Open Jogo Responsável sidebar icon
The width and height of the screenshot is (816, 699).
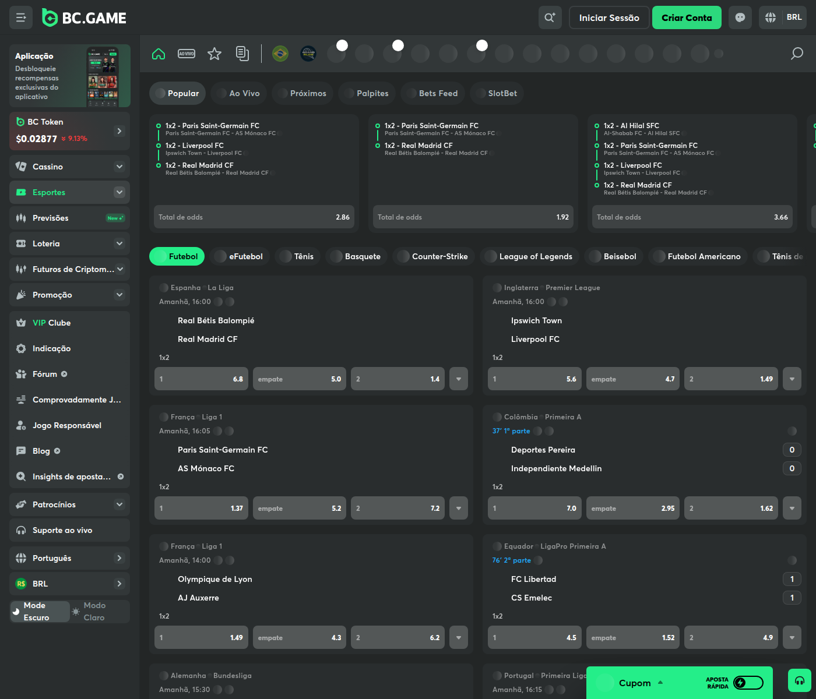pyautogui.click(x=21, y=425)
